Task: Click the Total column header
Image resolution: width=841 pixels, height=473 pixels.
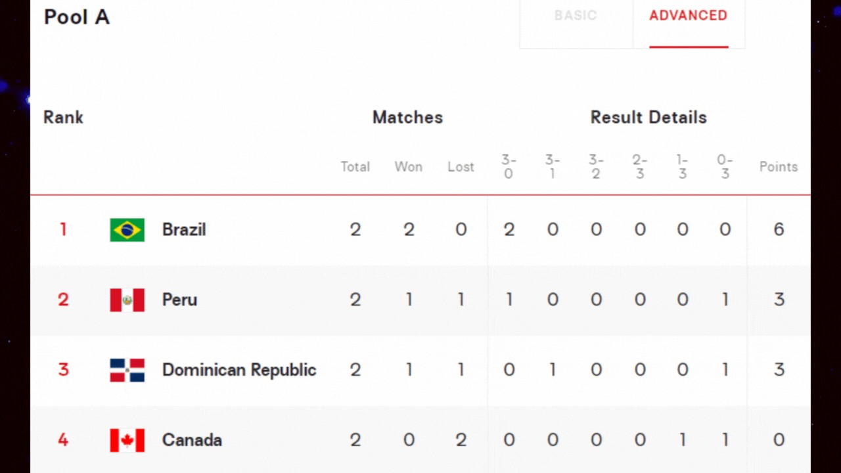Action: click(x=355, y=167)
